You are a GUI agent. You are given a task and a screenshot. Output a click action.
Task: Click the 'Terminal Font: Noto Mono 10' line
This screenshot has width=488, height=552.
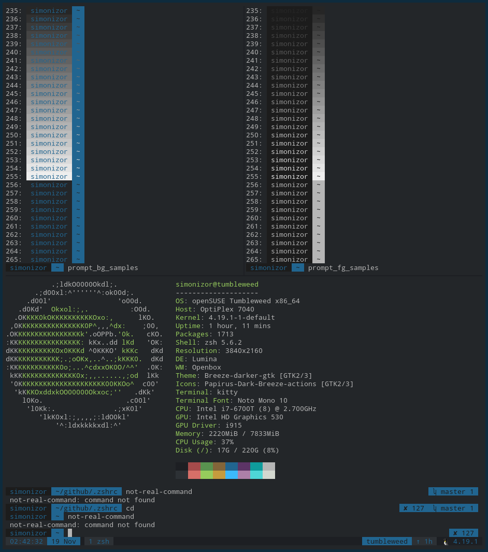[x=232, y=400]
